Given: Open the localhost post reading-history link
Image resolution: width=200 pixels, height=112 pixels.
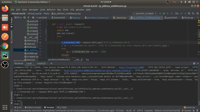Looking at the screenshot, I should coord(97,70).
